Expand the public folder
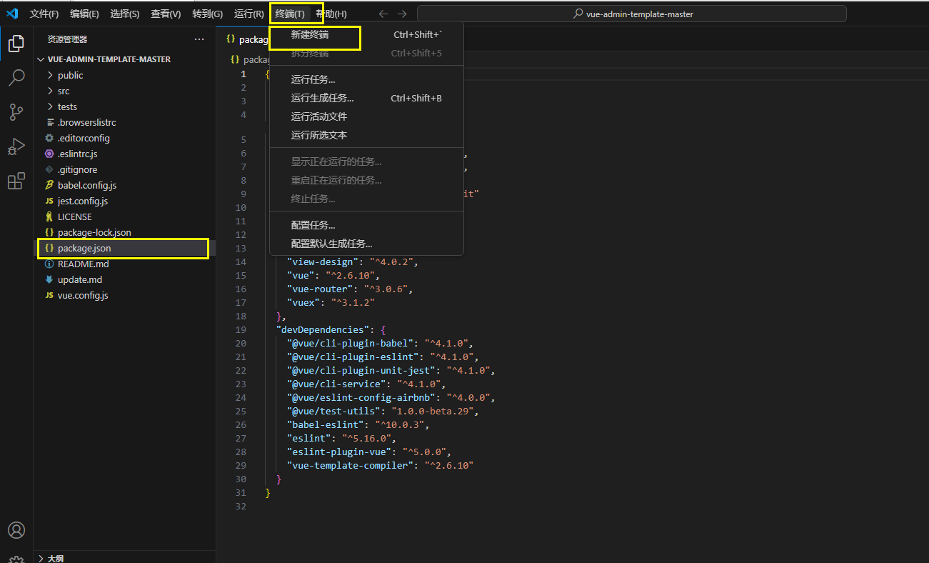 49,75
